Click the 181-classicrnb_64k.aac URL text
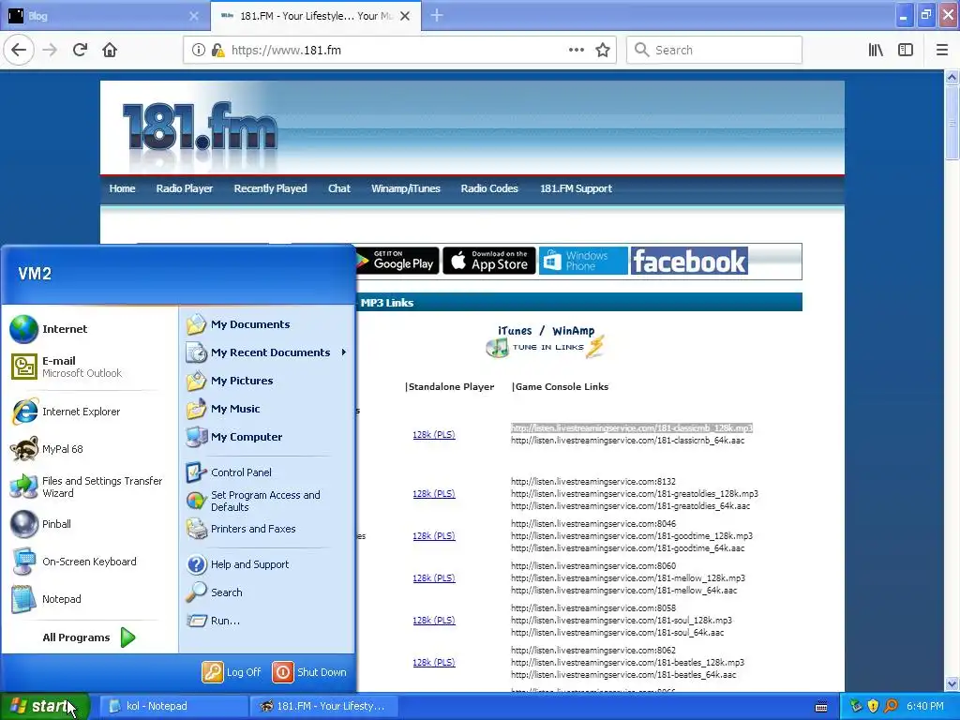This screenshot has width=960, height=720. (x=627, y=441)
